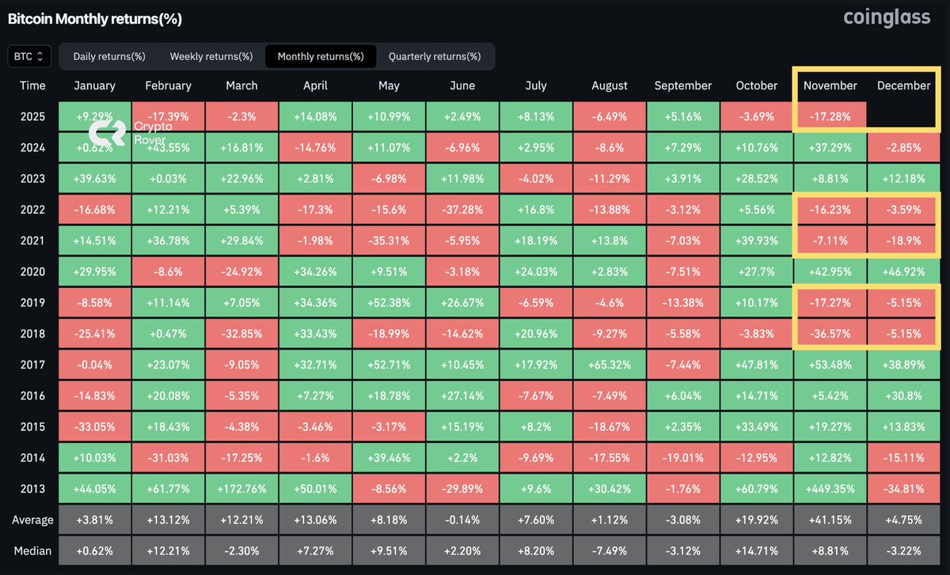
Task: Click the coinglass logo
Action: 886,17
